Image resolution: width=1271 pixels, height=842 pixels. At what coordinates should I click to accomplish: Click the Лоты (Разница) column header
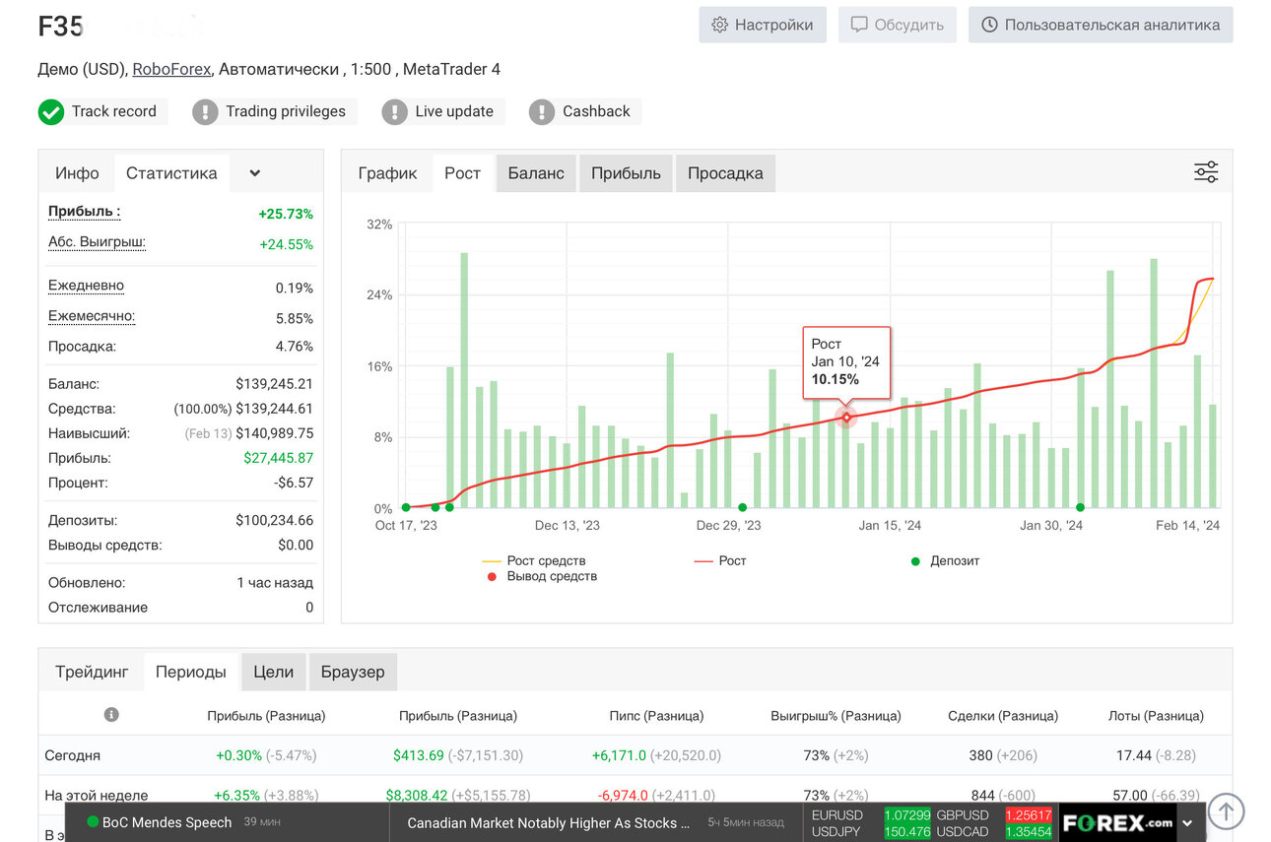click(1156, 716)
